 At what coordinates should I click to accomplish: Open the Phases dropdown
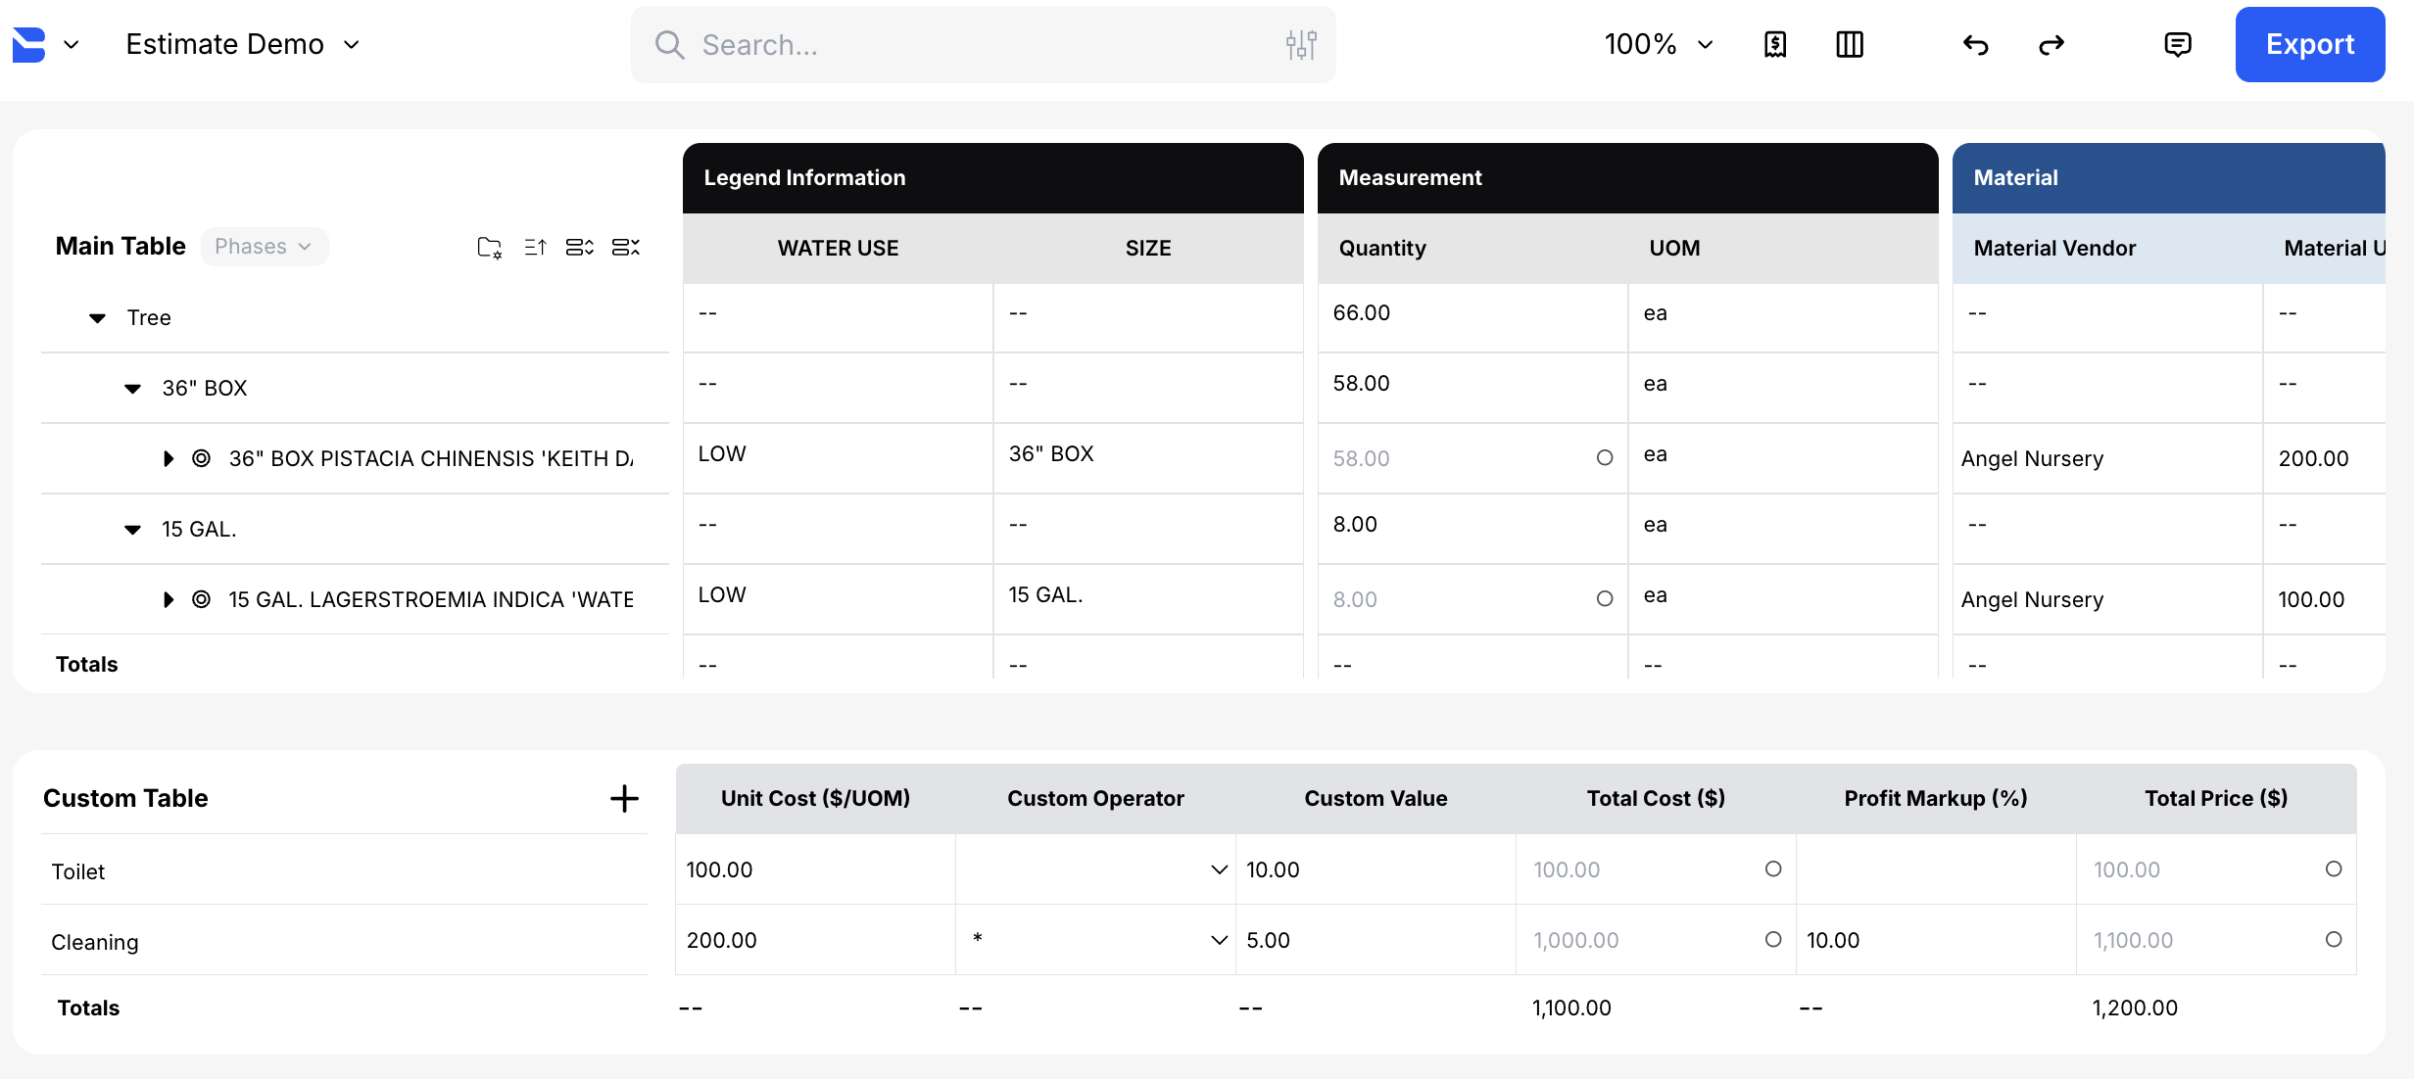tap(264, 247)
